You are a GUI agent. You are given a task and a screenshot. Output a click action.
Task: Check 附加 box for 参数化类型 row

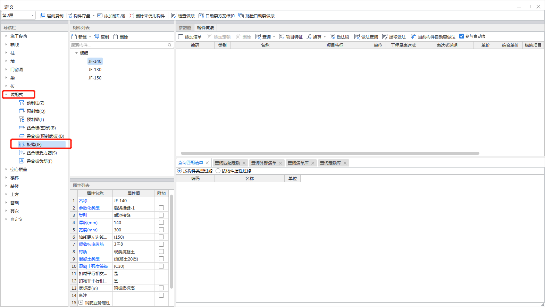pos(161,208)
